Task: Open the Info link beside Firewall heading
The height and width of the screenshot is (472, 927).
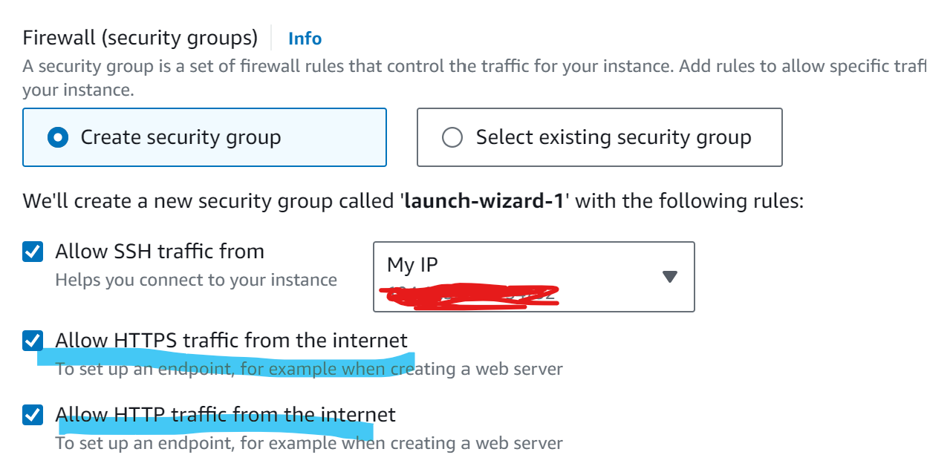Action: pyautogui.click(x=305, y=39)
